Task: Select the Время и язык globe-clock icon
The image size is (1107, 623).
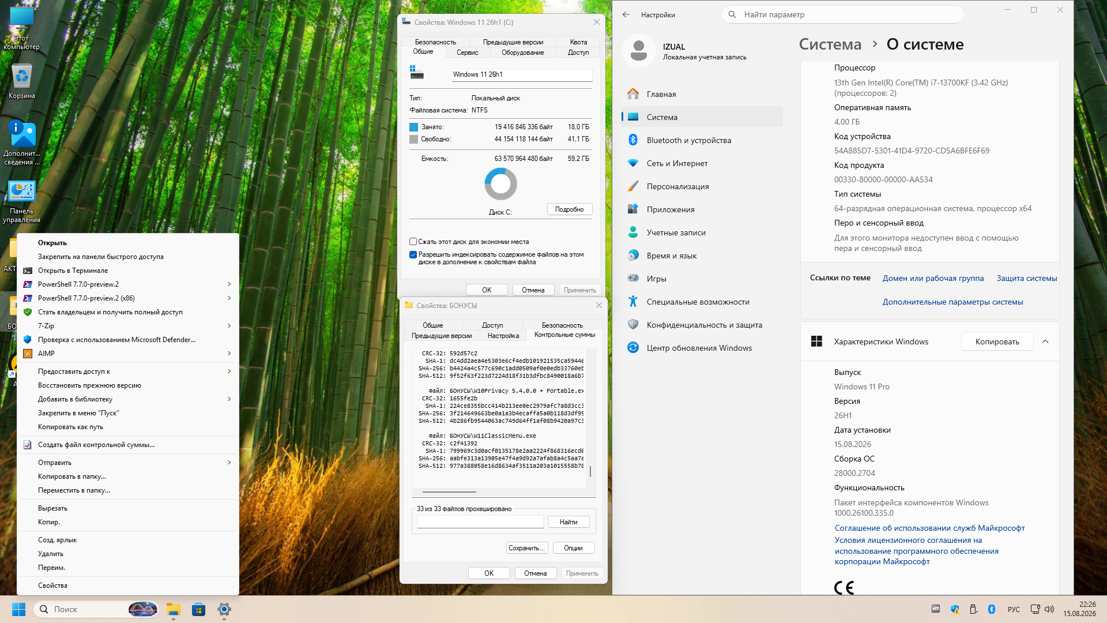Action: pos(633,256)
